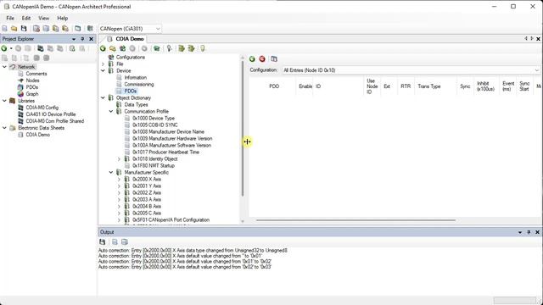The height and width of the screenshot is (305, 543).
Task: Click the light bulb icon in COIA Demo toolbar
Action: coord(203,48)
